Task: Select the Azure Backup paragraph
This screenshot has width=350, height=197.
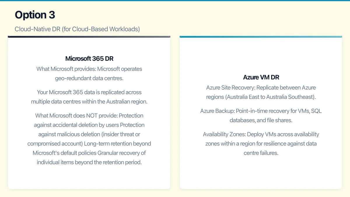Action: point(261,116)
